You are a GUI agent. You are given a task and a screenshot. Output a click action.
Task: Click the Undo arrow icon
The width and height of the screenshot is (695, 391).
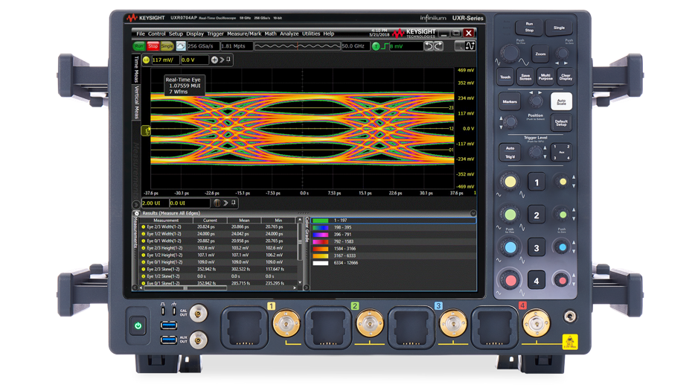(428, 46)
